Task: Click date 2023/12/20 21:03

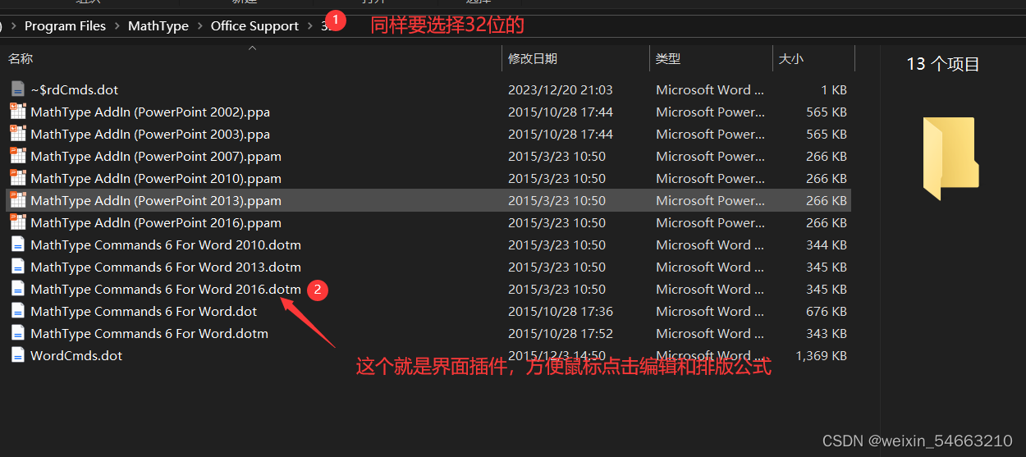Action: pyautogui.click(x=561, y=89)
